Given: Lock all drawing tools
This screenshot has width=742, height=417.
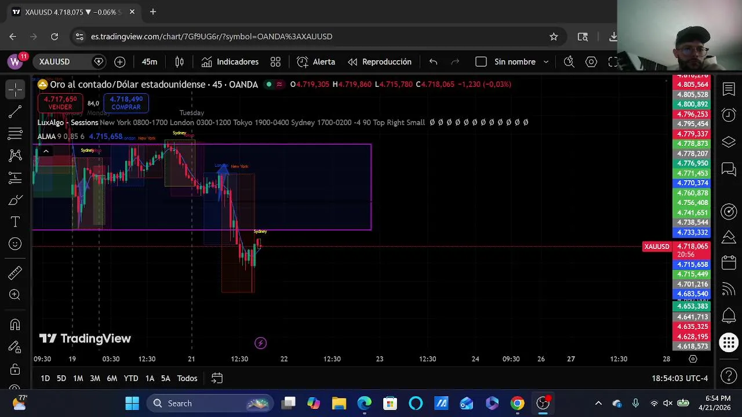Looking at the screenshot, I should [x=15, y=370].
